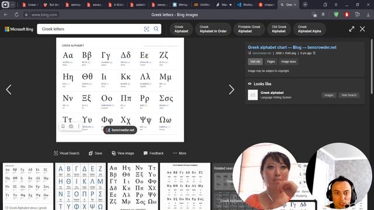Click the Image sizes button
The image size is (374, 210).
(x=289, y=62)
